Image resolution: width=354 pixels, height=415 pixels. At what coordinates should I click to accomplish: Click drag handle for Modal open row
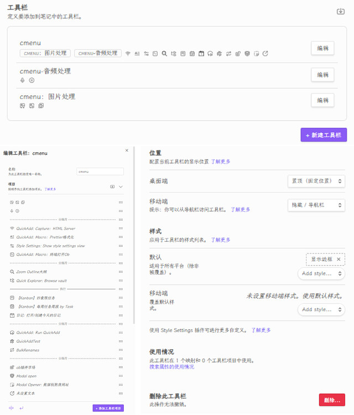pos(121,376)
